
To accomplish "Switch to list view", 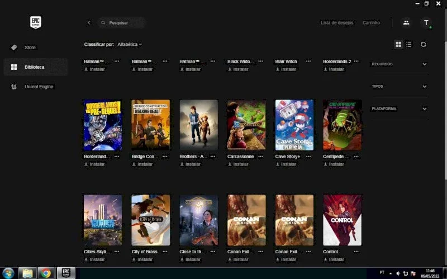I will click(x=409, y=44).
